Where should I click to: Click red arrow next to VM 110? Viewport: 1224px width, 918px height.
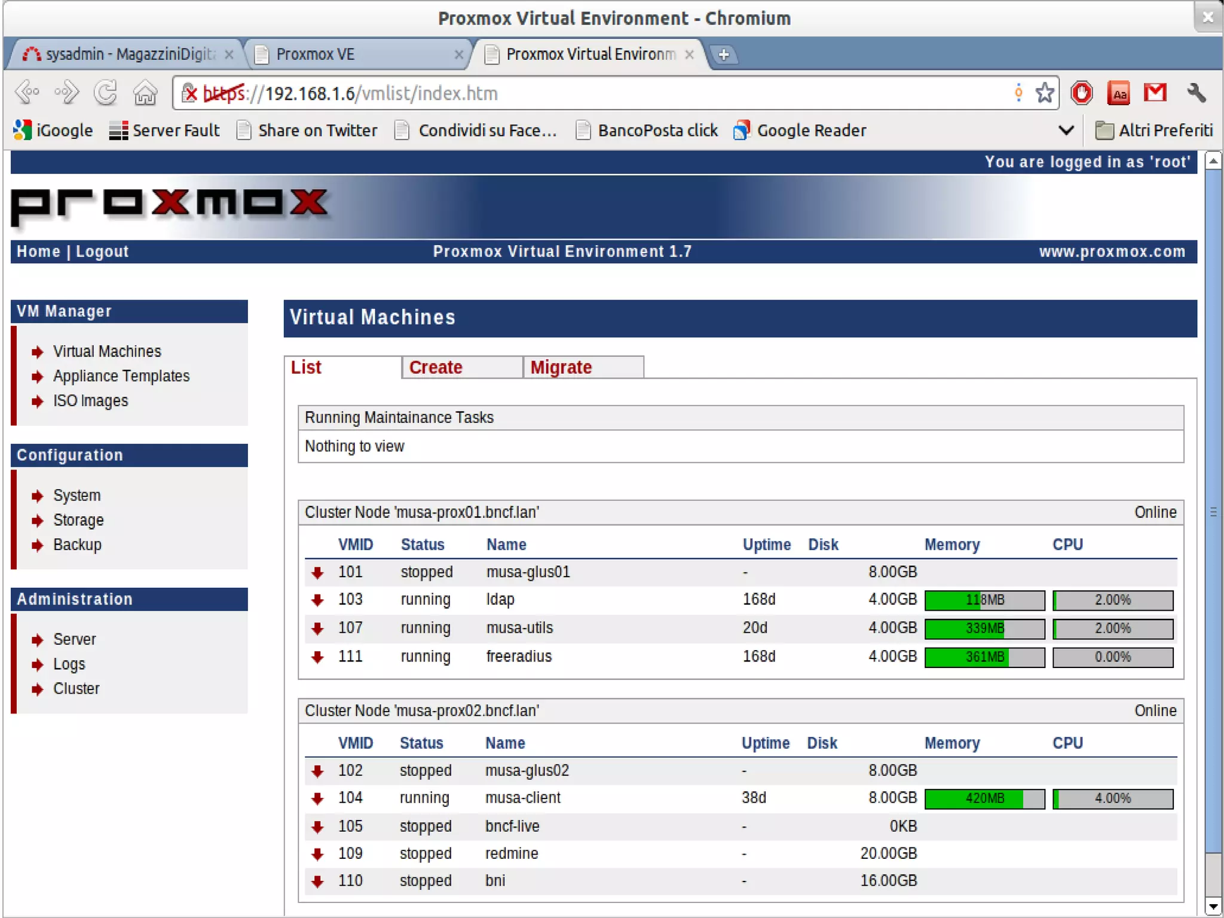click(317, 881)
